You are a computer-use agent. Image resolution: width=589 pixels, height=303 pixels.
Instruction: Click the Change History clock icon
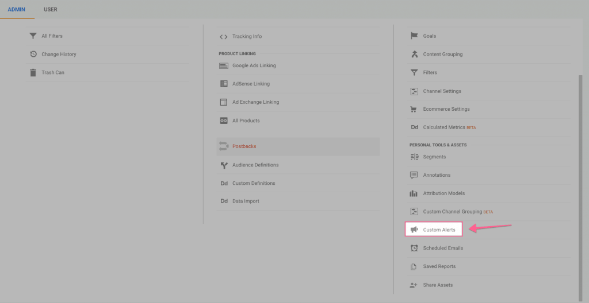coord(33,55)
